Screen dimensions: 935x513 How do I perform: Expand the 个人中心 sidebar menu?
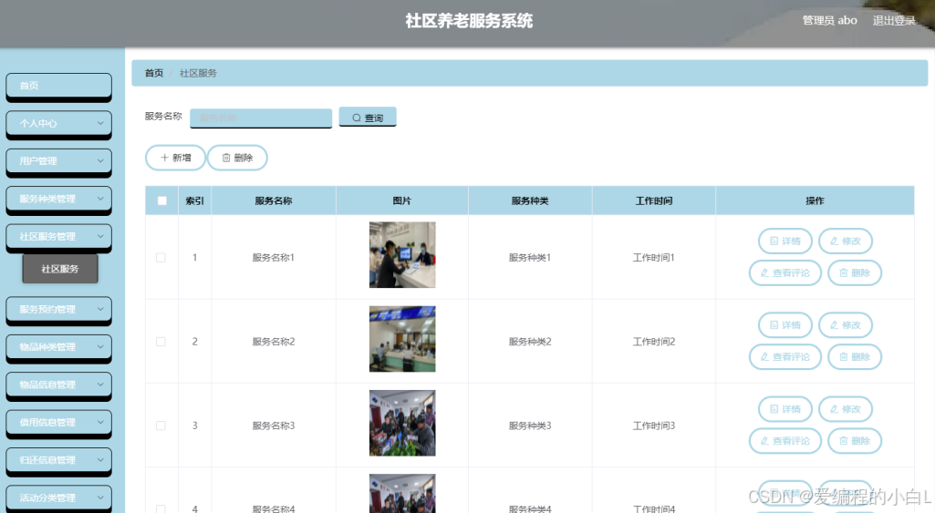[x=59, y=123]
